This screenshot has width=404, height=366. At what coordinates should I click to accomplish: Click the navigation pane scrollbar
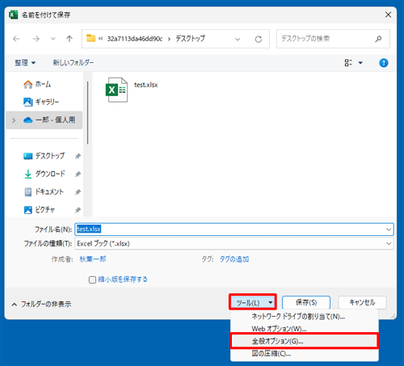87,112
